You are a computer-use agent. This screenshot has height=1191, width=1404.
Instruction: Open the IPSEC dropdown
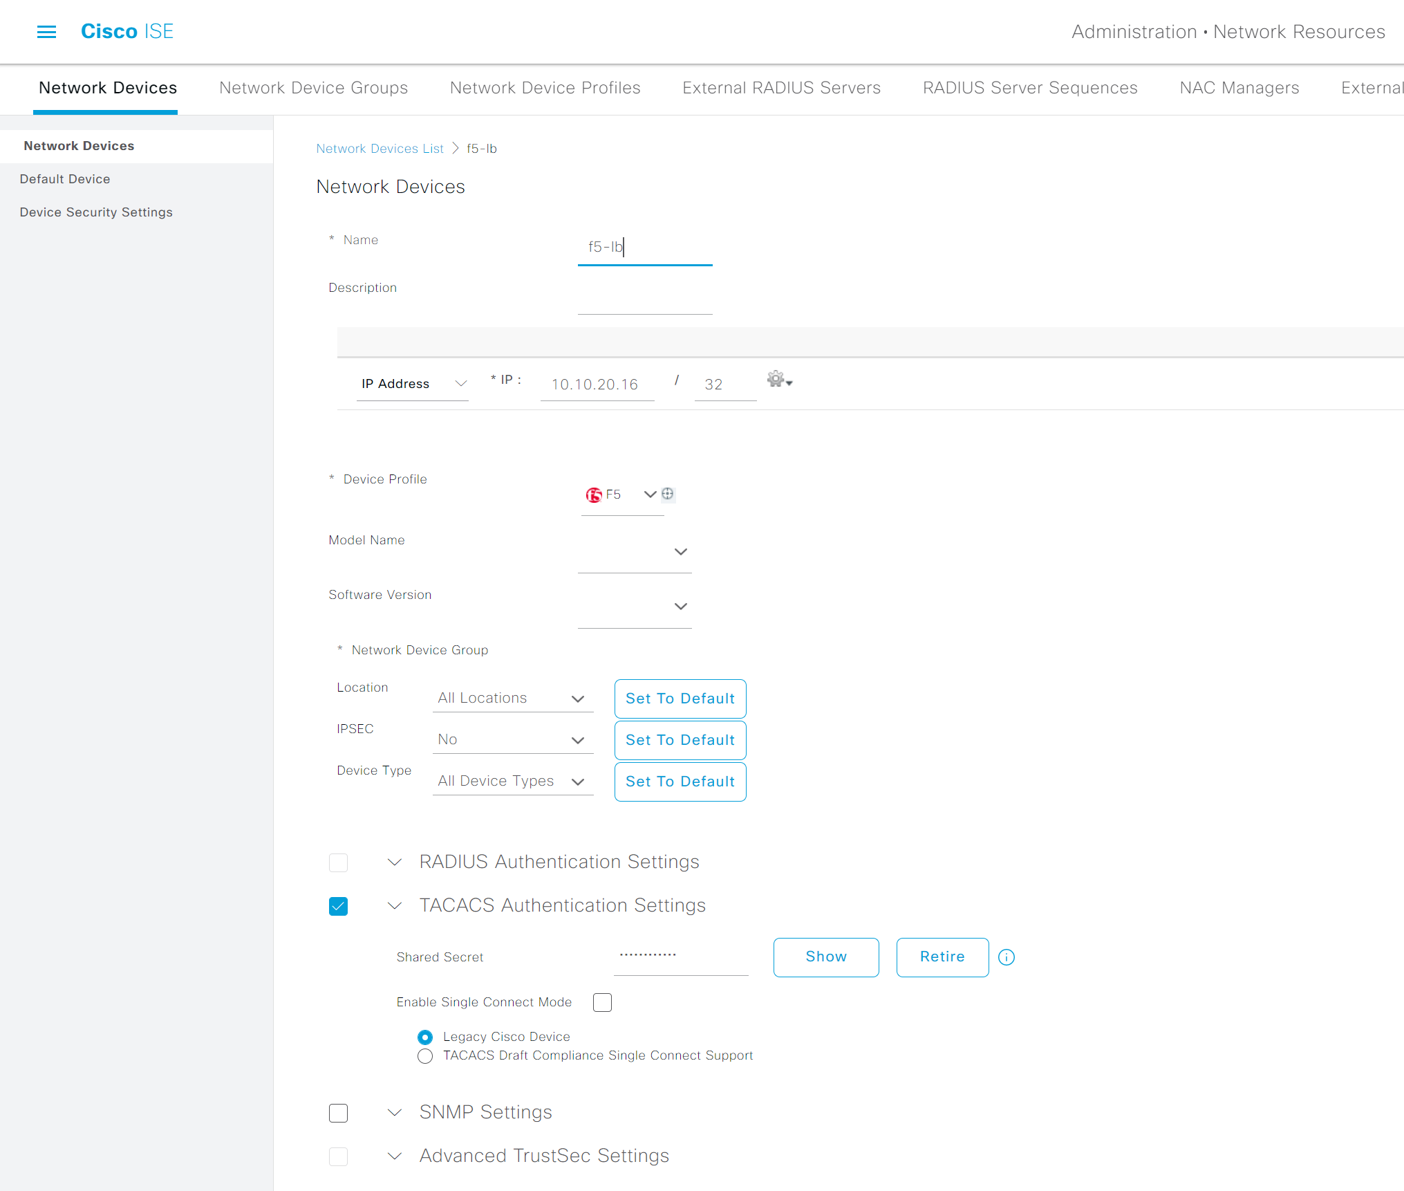tap(512, 739)
